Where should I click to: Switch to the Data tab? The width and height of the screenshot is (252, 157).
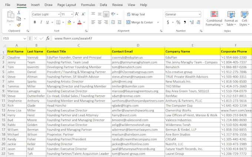(x=103, y=5)
